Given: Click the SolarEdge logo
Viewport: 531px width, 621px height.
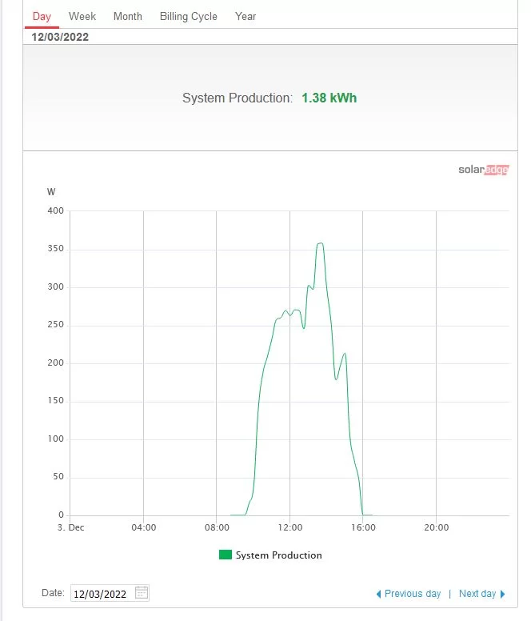Looking at the screenshot, I should click(x=483, y=170).
